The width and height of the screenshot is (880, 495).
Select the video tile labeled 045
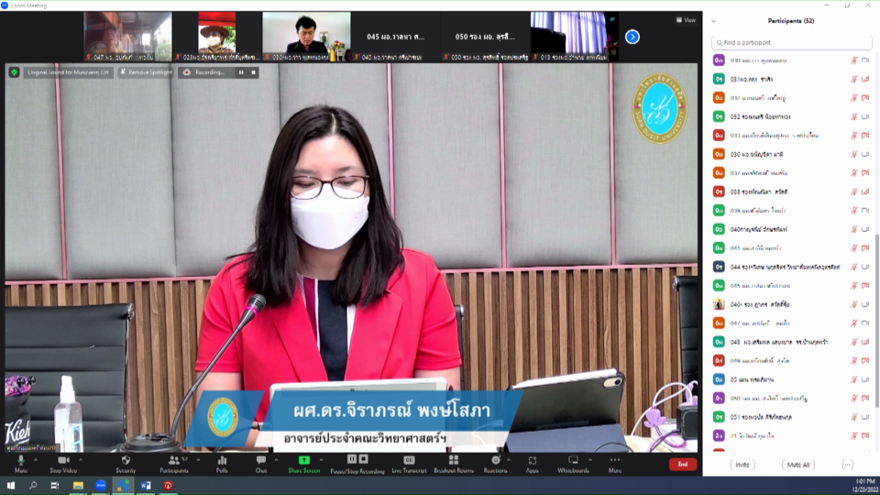[396, 37]
